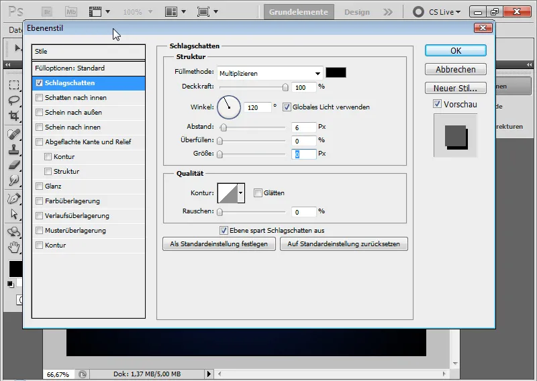This screenshot has width=537, height=381.
Task: Select the Healing Brush tool
Action: coord(13,134)
